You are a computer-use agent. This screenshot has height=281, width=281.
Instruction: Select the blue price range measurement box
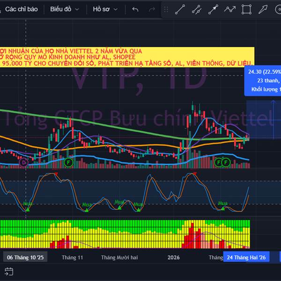(264, 119)
